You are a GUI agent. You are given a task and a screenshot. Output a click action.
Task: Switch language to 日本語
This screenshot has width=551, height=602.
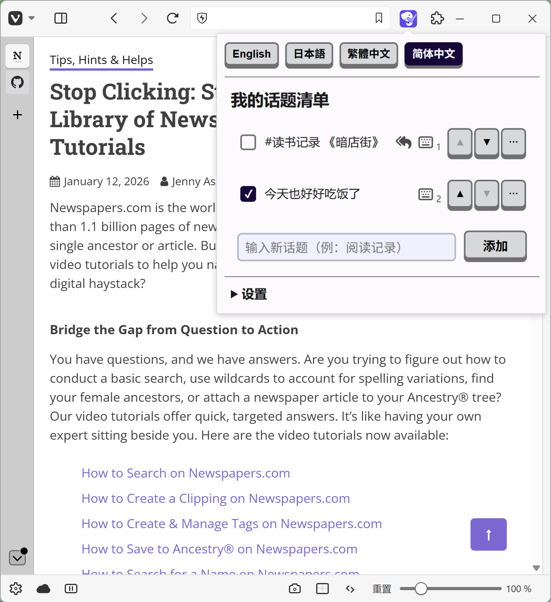tap(309, 54)
